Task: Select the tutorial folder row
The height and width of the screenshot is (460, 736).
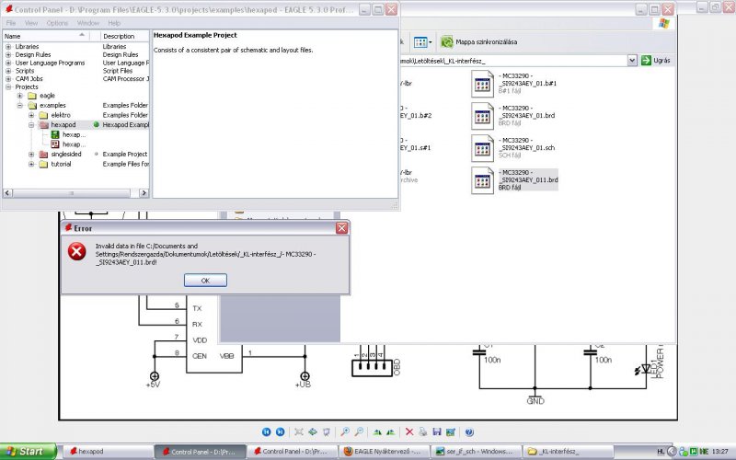Action: (76, 164)
